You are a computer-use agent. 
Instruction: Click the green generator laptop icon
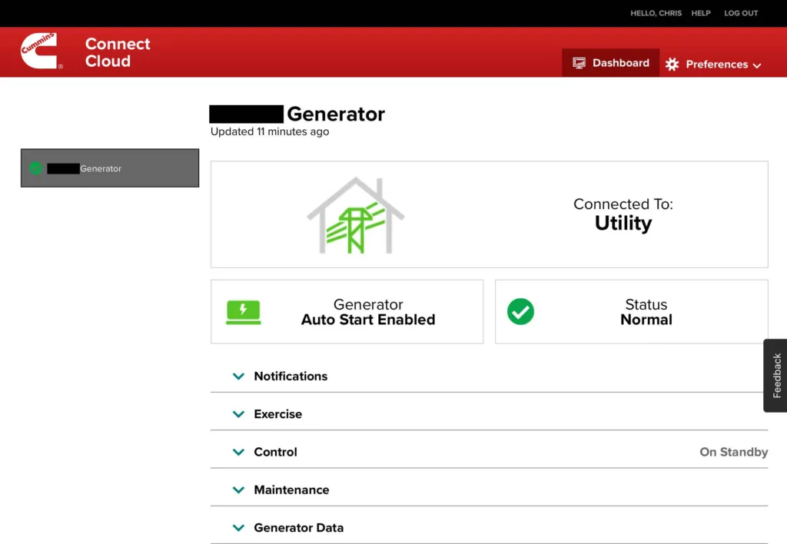243,312
